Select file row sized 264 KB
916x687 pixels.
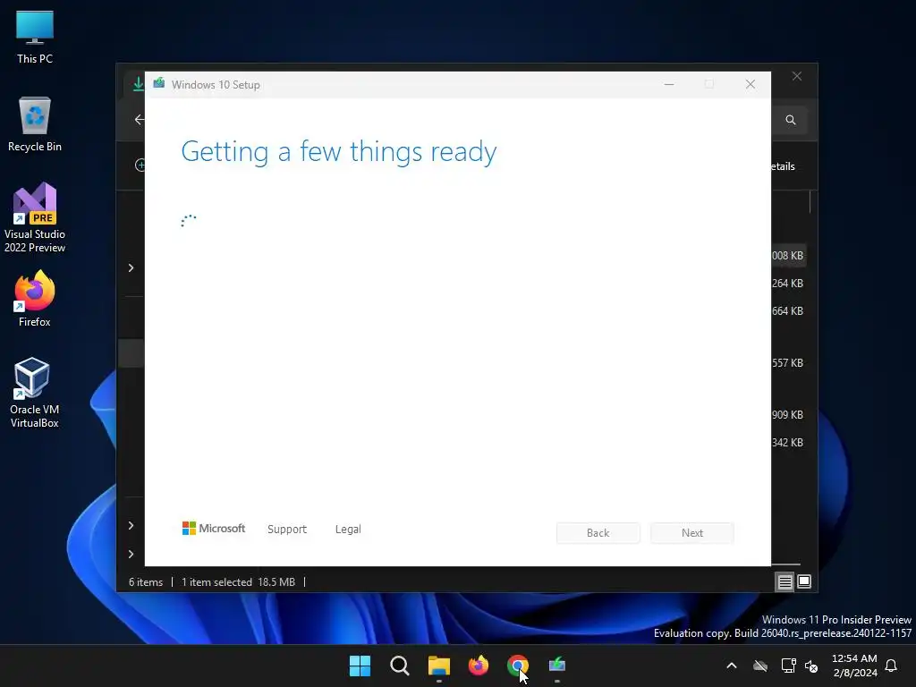click(x=789, y=284)
